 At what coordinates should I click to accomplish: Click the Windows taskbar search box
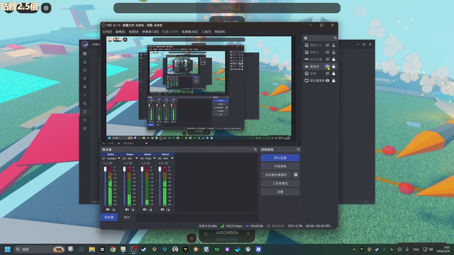[39, 249]
